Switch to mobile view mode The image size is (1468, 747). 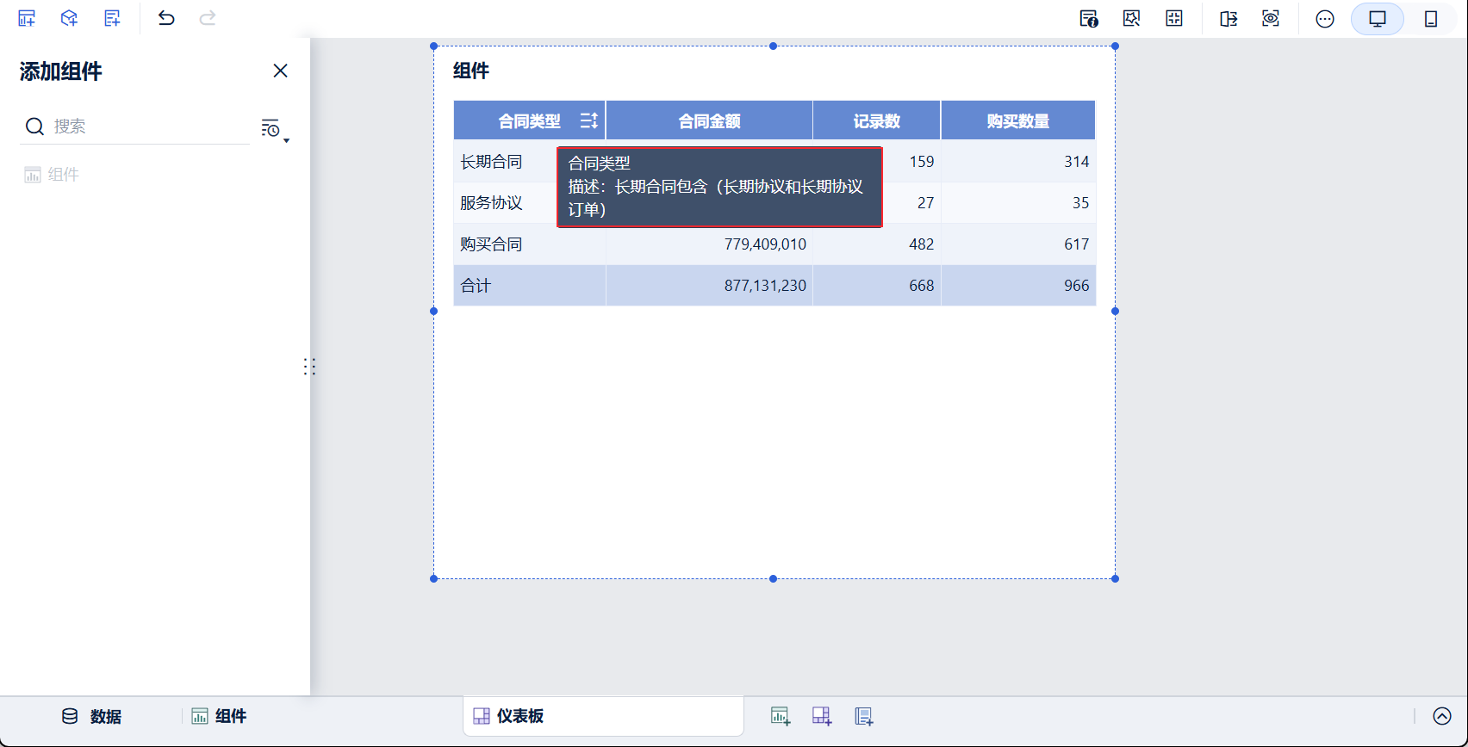pyautogui.click(x=1431, y=19)
